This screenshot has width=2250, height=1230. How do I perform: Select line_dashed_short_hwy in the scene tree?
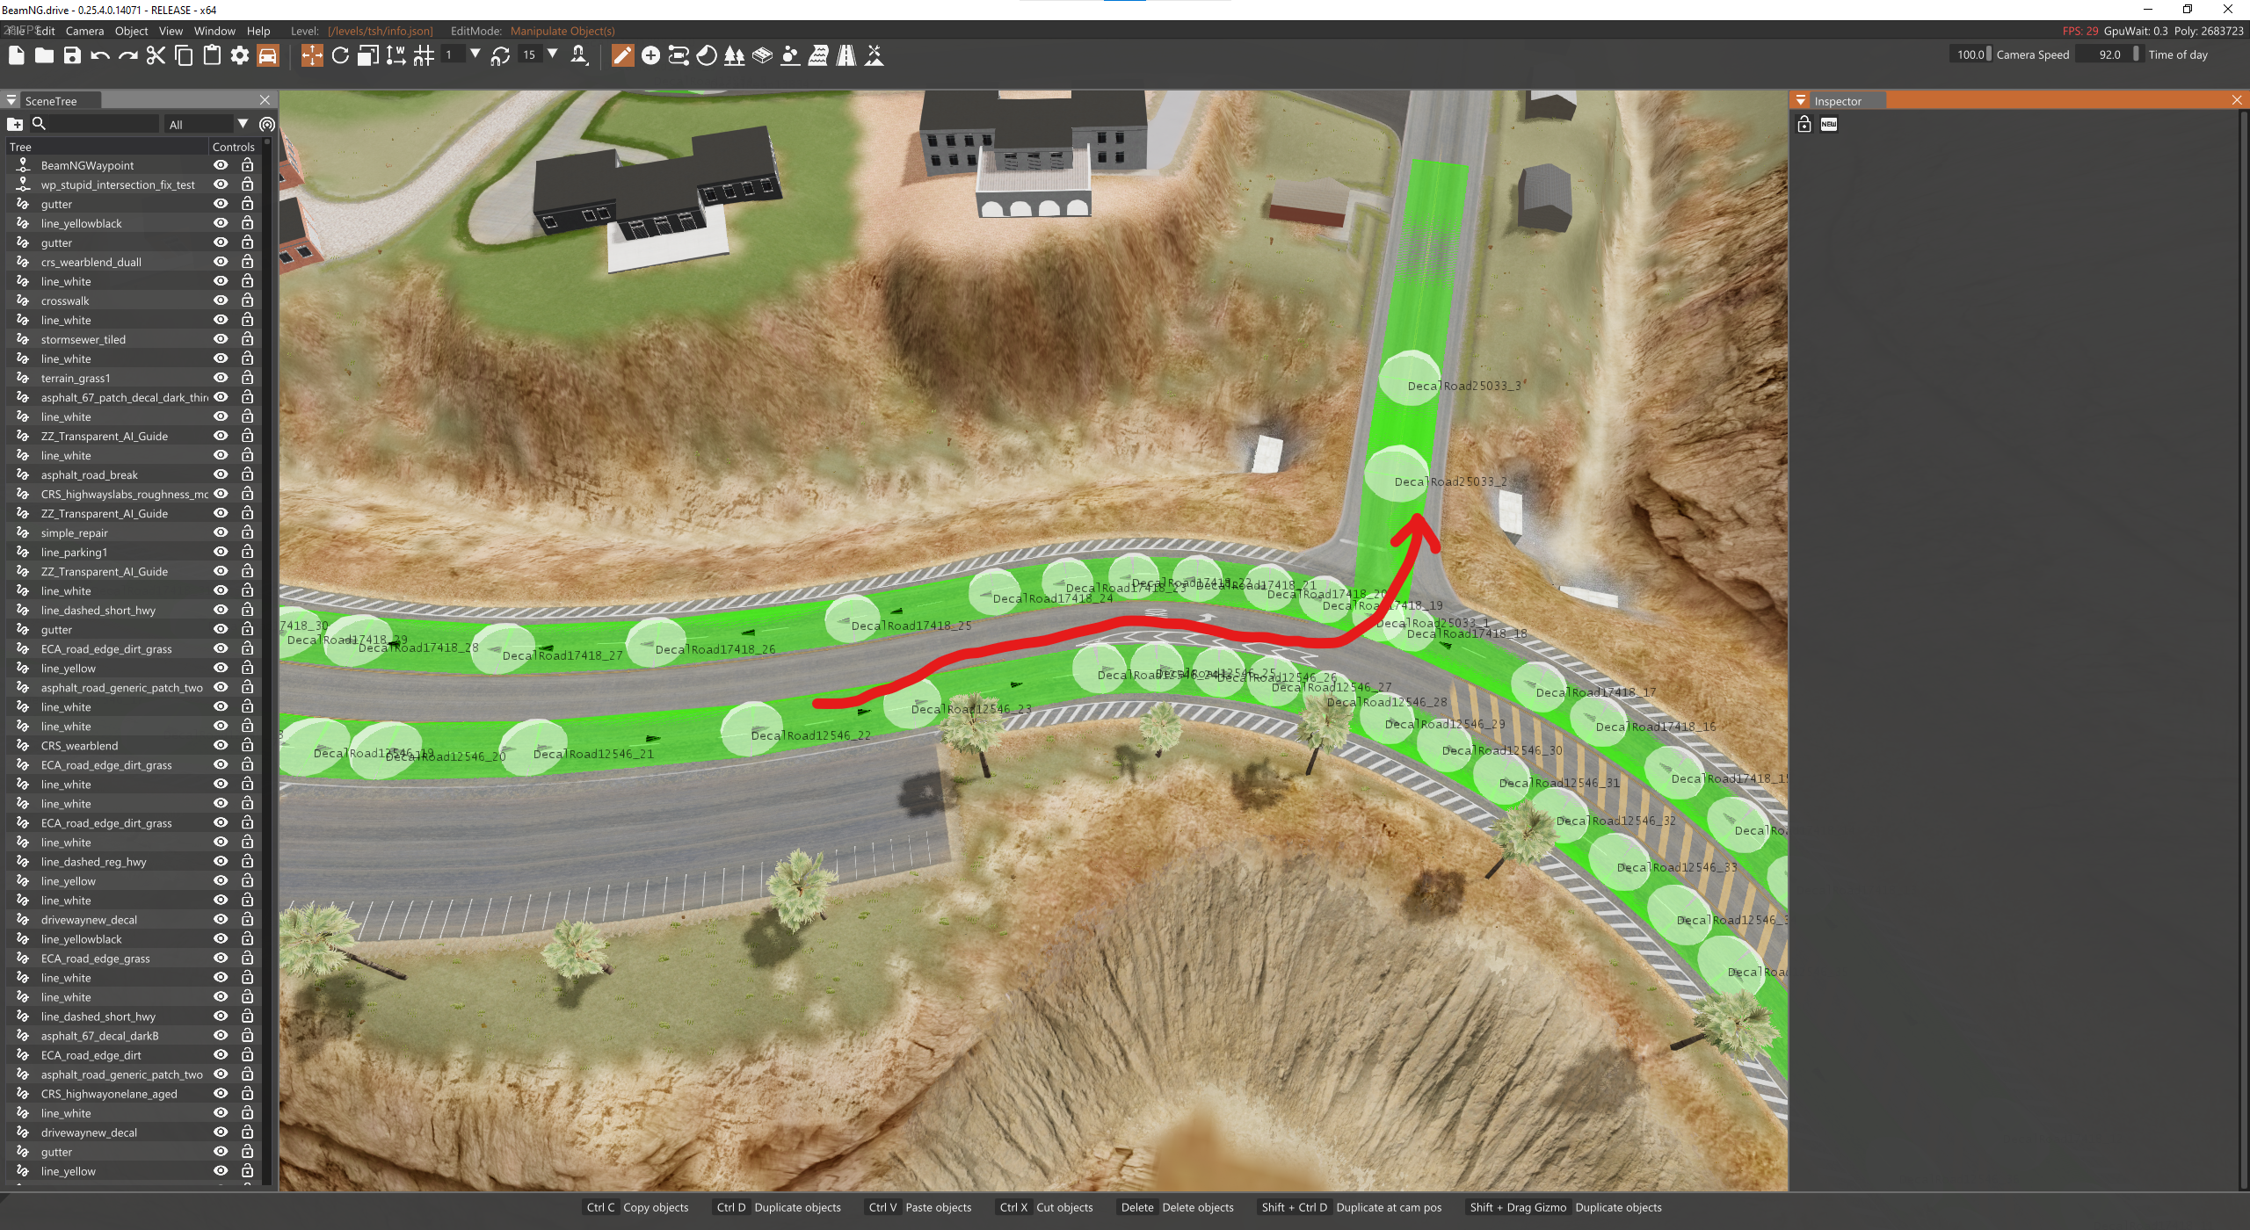pyautogui.click(x=98, y=611)
